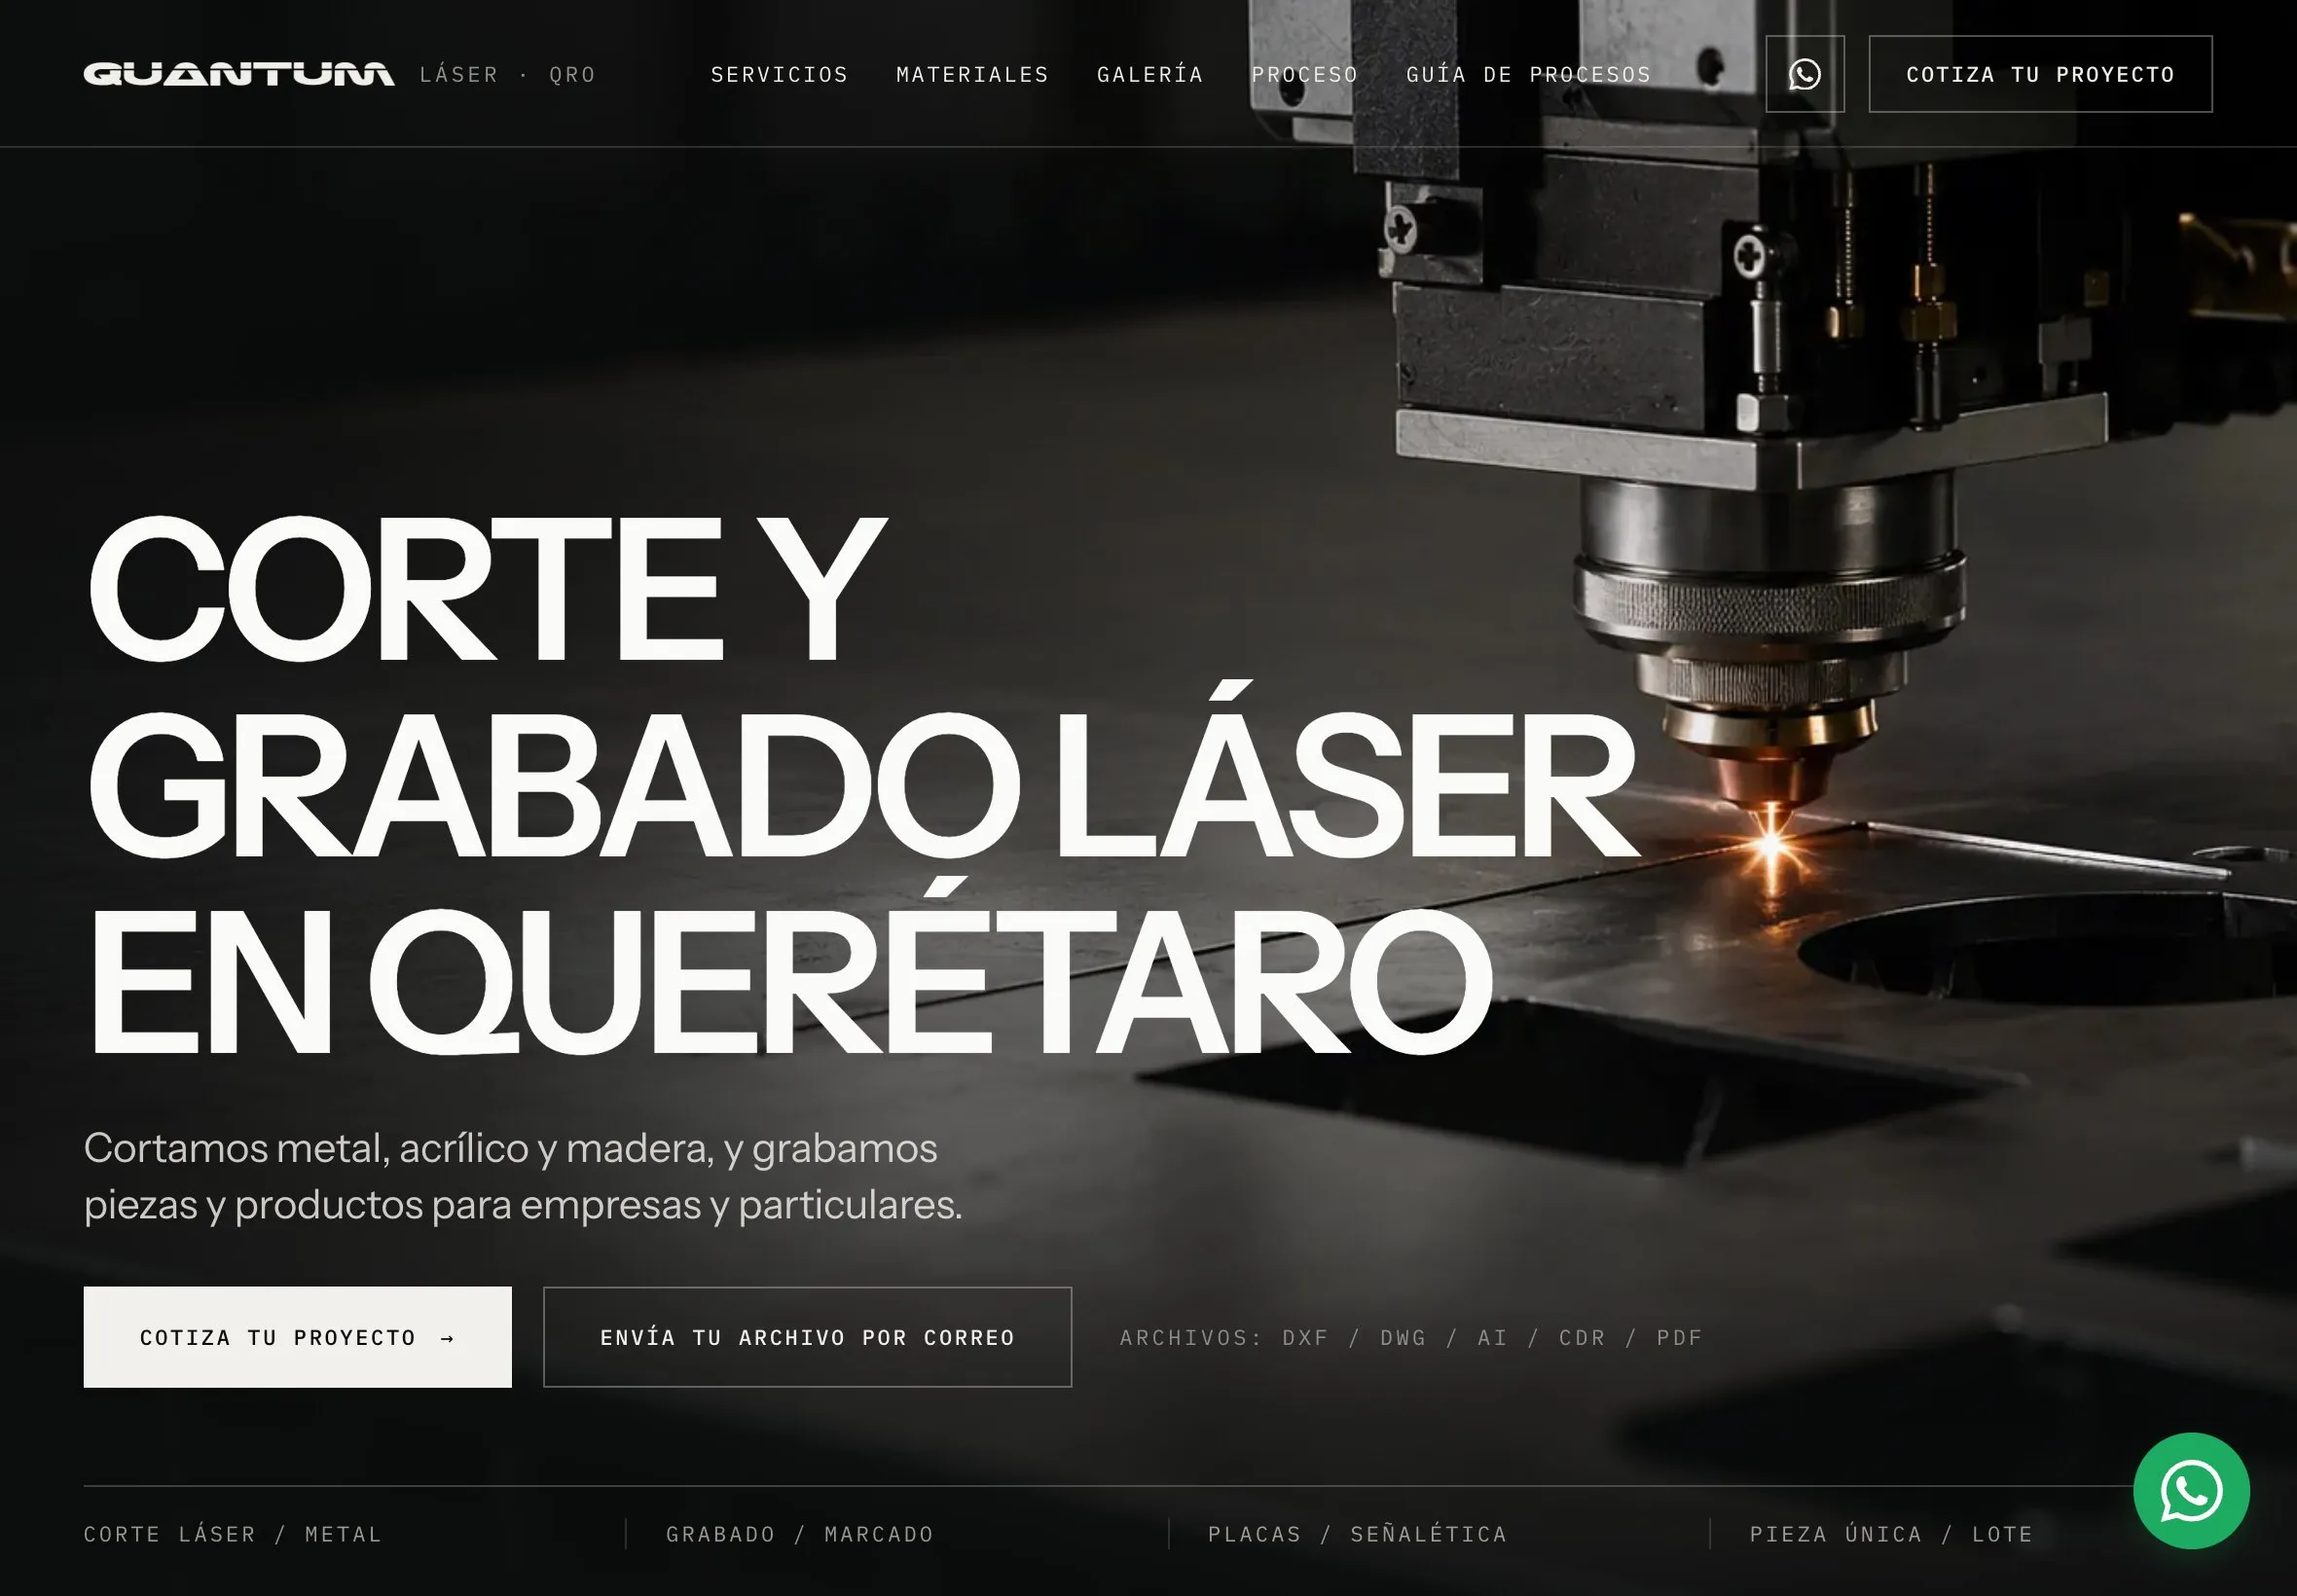This screenshot has width=2297, height=1596.
Task: Click the Placas / Señalética label
Action: (1357, 1534)
